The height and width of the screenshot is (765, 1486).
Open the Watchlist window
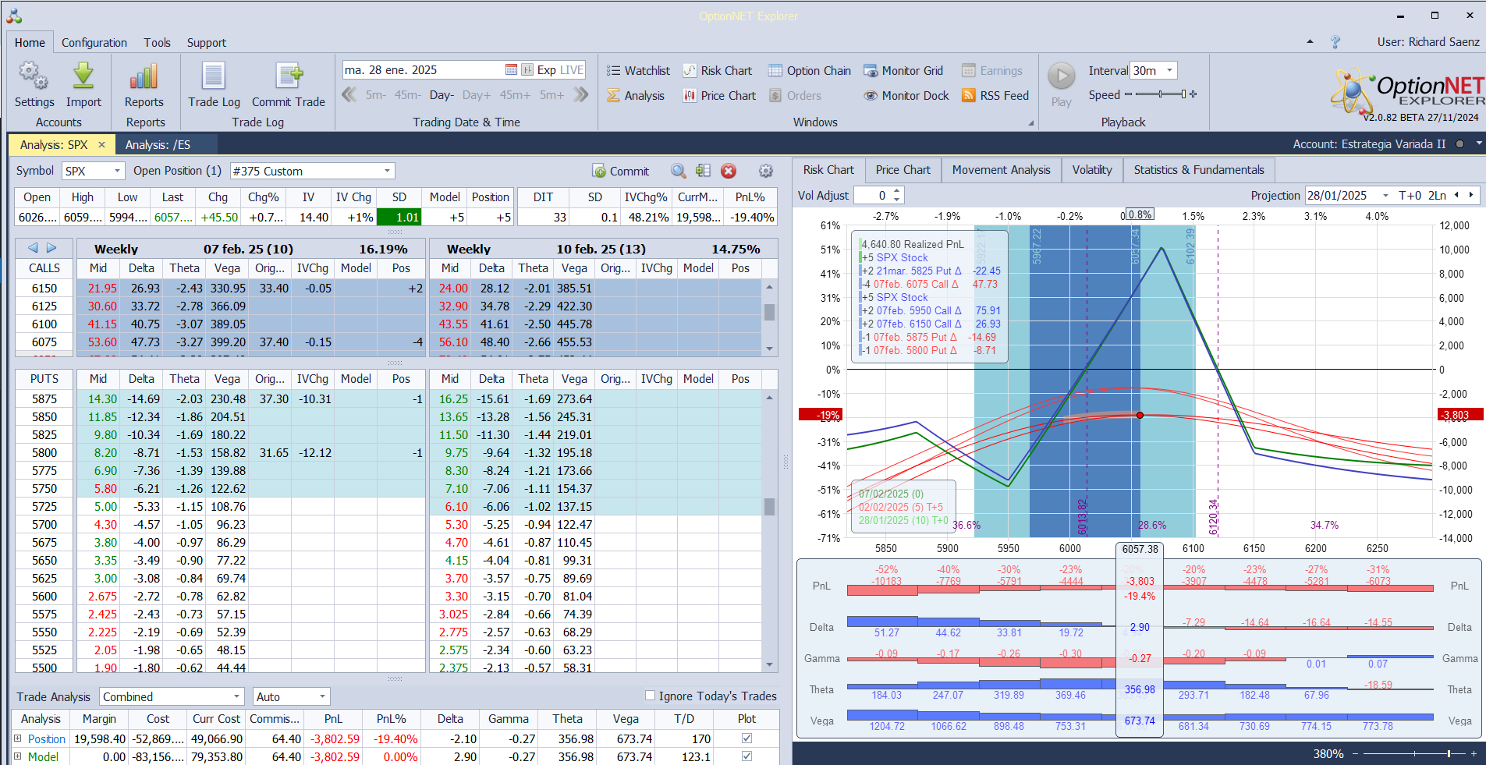click(638, 71)
